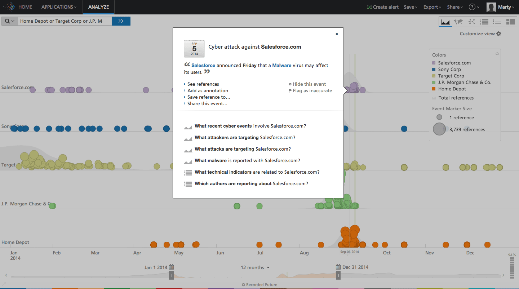Click list icon beside authors are reporting
The image size is (519, 289).
(188, 184)
